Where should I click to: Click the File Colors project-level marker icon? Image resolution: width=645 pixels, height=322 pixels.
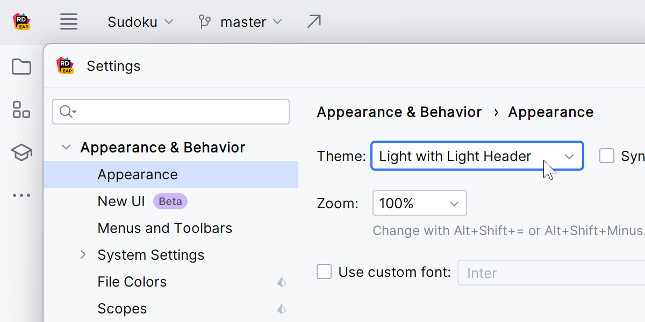(x=282, y=282)
